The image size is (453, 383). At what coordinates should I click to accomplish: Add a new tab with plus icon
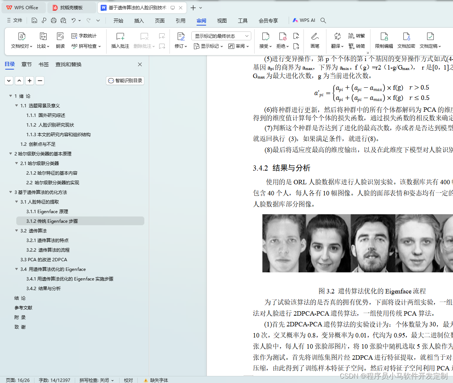click(193, 7)
